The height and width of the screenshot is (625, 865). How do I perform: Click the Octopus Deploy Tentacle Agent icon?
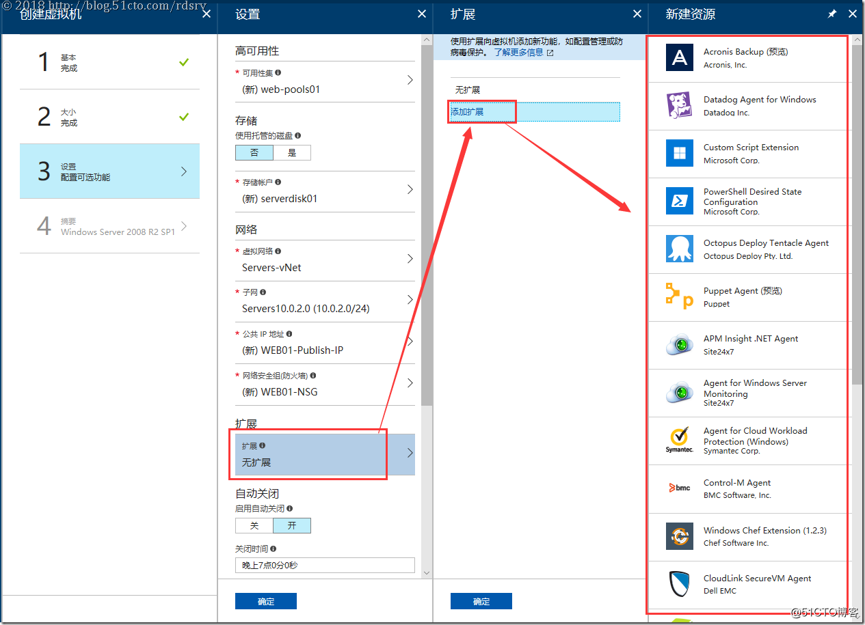tap(679, 249)
